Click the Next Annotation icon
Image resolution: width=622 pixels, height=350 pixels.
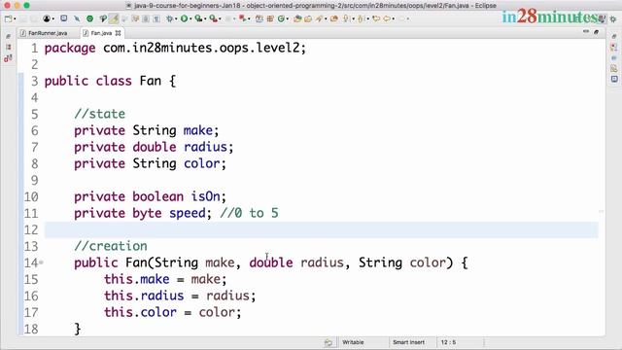[x=346, y=18]
